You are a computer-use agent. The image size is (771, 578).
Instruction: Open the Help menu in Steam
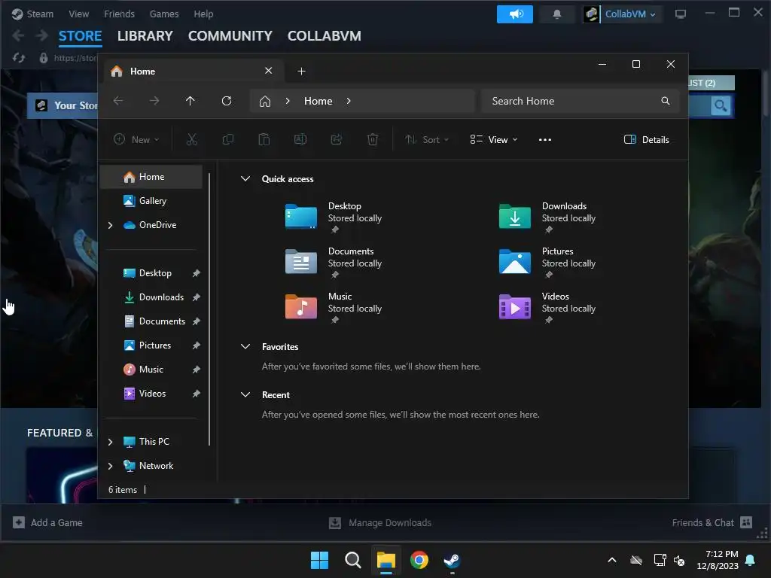(203, 14)
